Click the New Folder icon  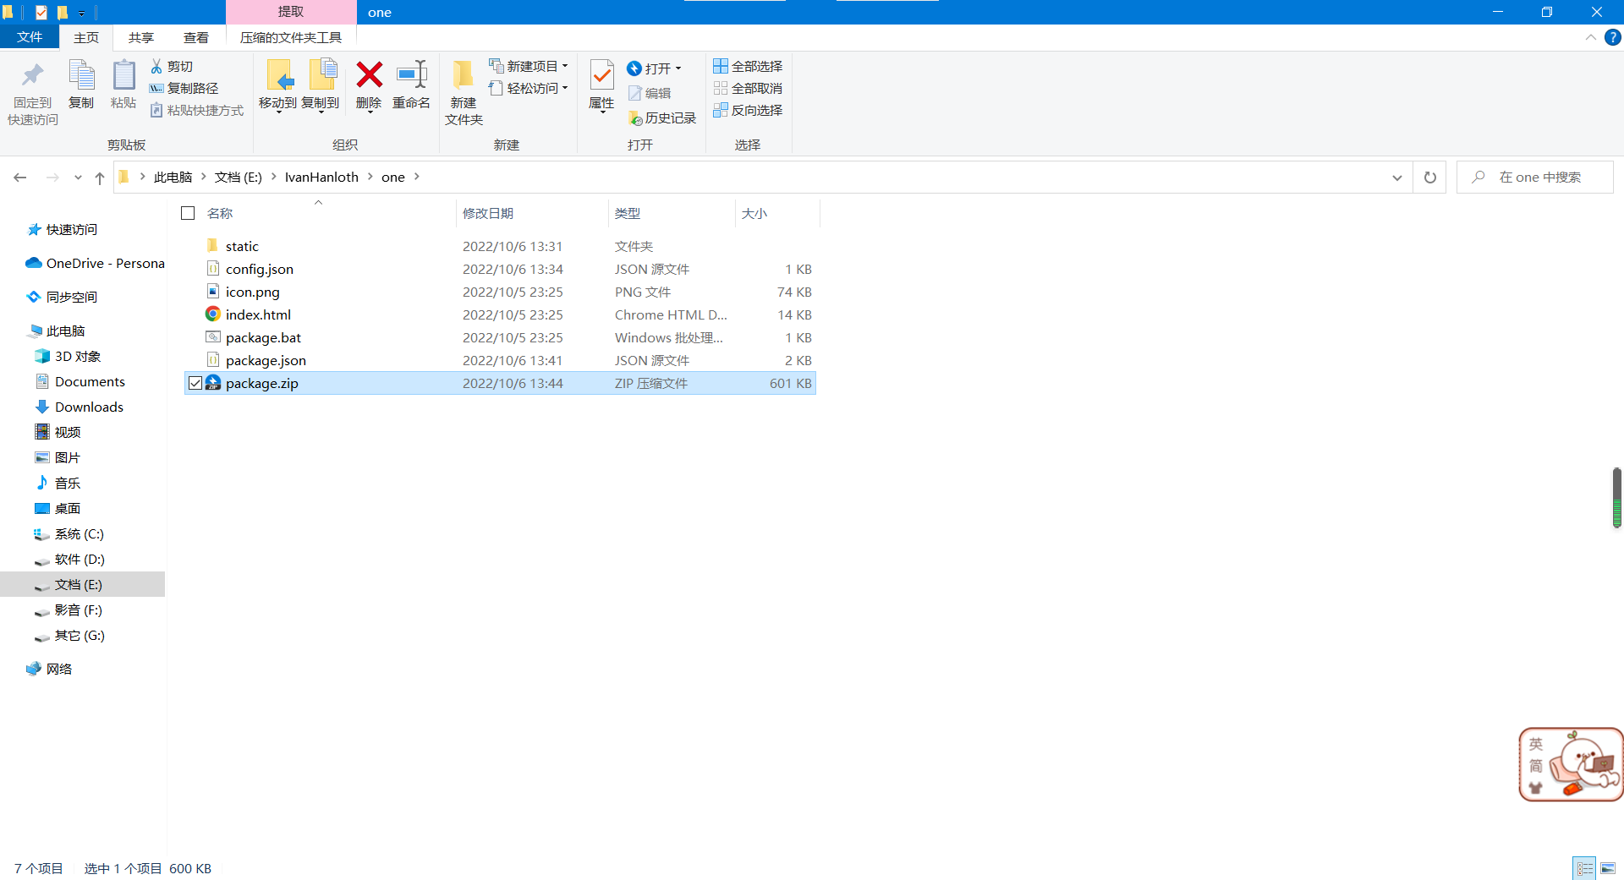click(463, 76)
